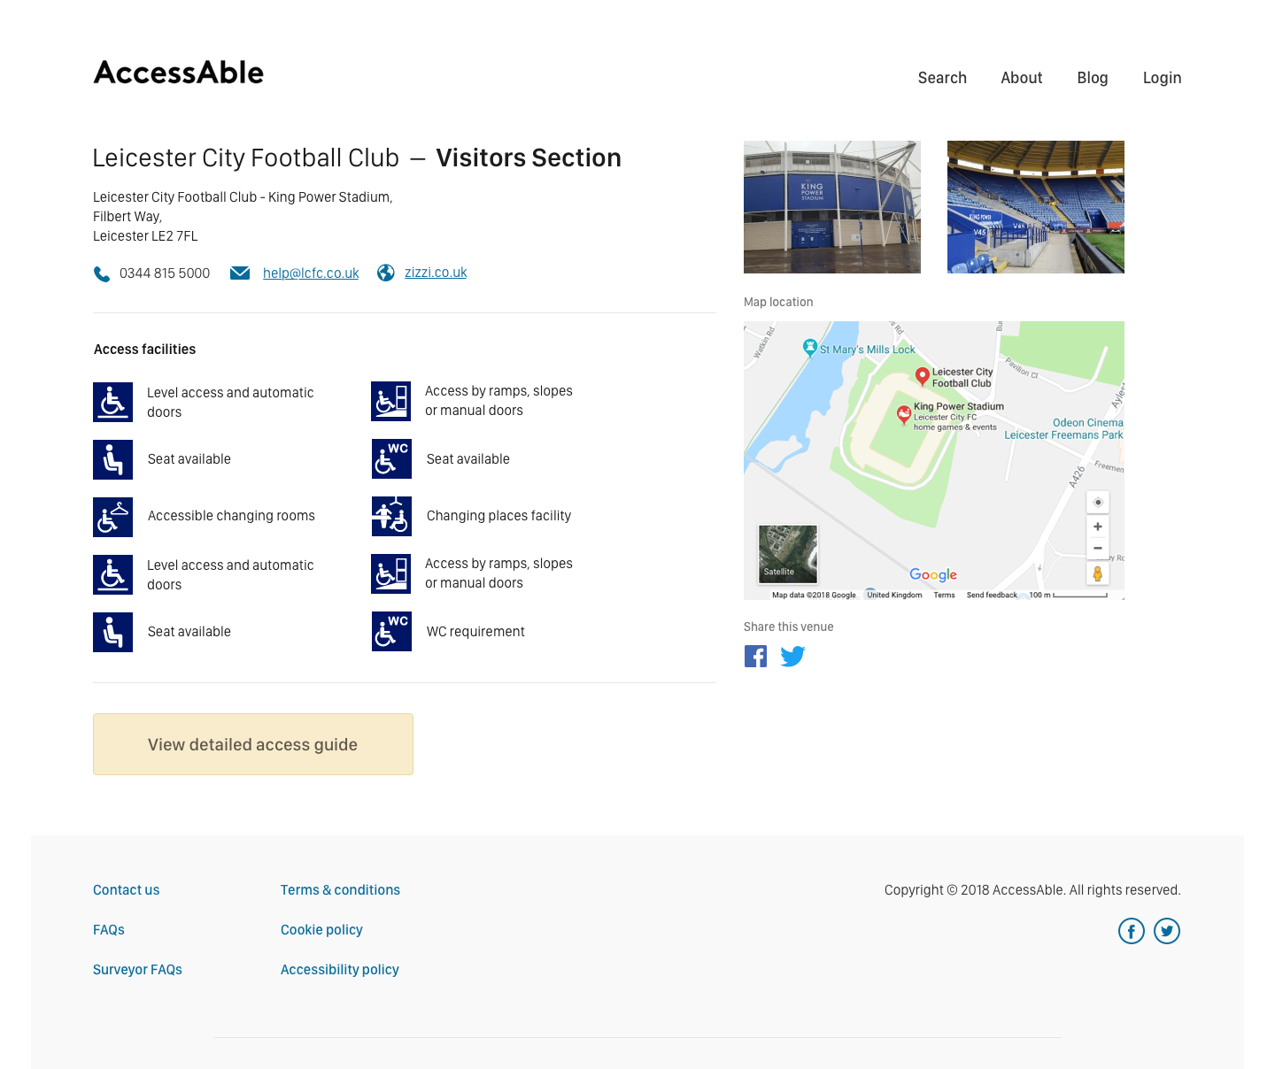The height and width of the screenshot is (1069, 1275).
Task: Click the Filbert Way address line
Action: [127, 217]
